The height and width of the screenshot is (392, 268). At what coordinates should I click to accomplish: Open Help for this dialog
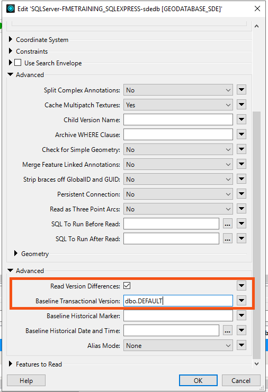click(x=26, y=380)
